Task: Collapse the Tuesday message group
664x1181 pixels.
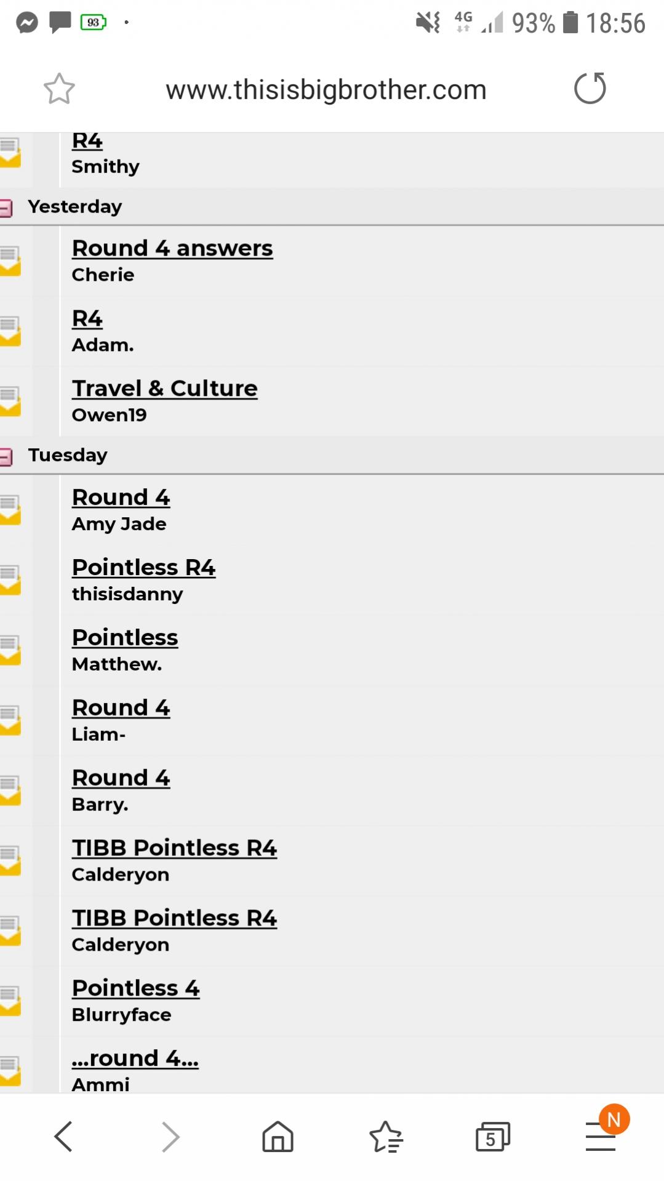Action: click(x=6, y=456)
